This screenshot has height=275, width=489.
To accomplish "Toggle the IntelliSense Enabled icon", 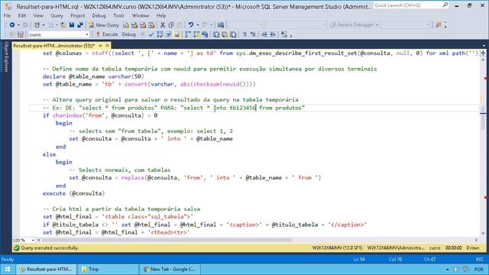I will 176,34.
